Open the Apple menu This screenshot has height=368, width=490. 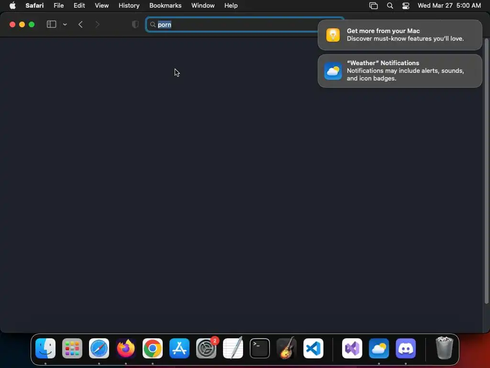pyautogui.click(x=12, y=5)
